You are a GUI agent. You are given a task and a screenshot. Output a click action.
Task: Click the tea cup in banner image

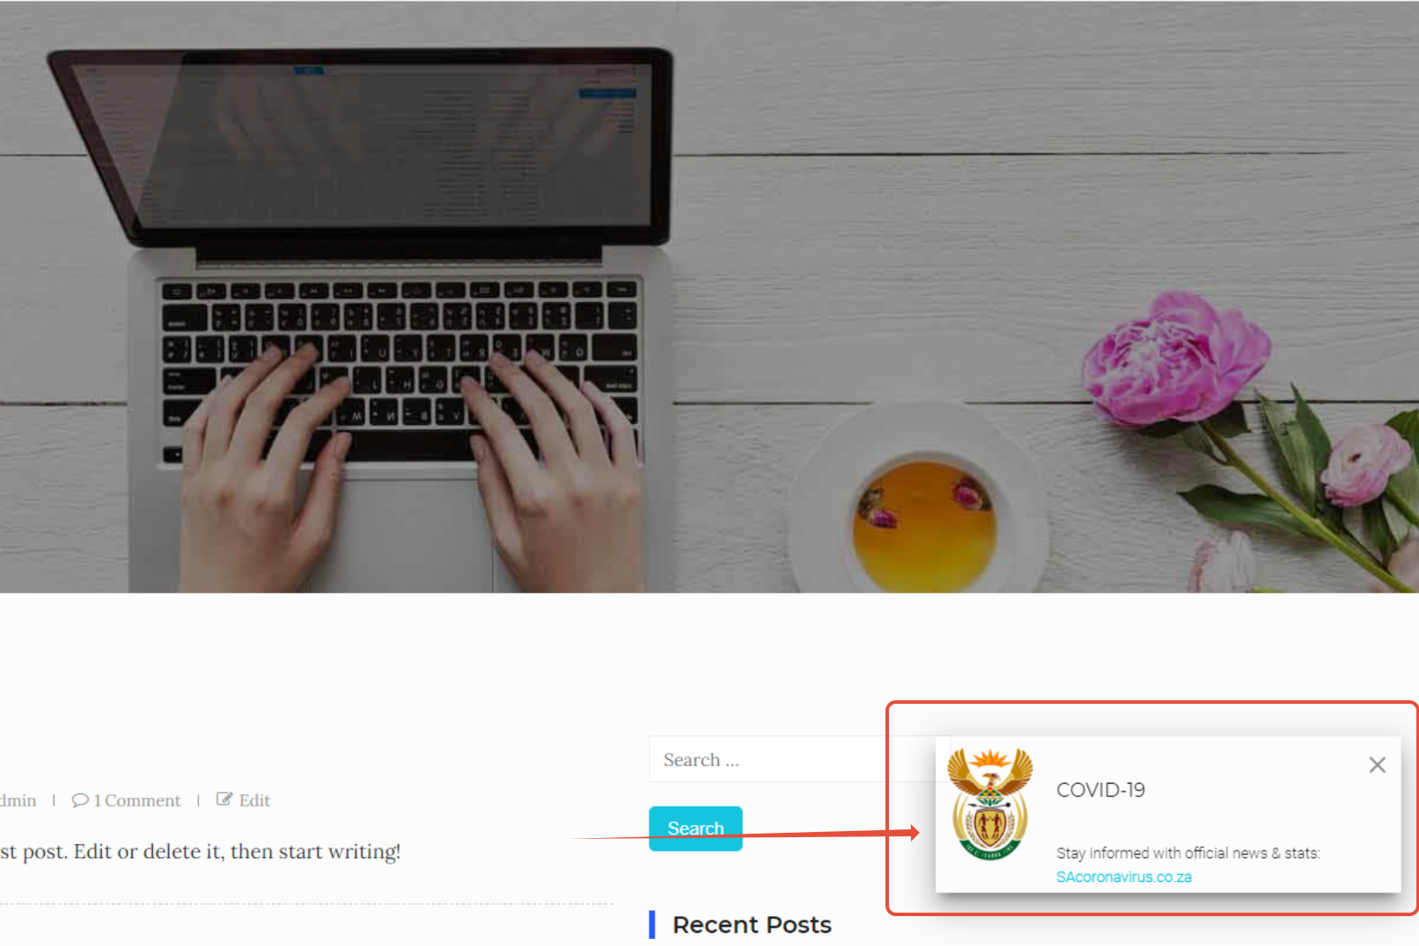(921, 502)
